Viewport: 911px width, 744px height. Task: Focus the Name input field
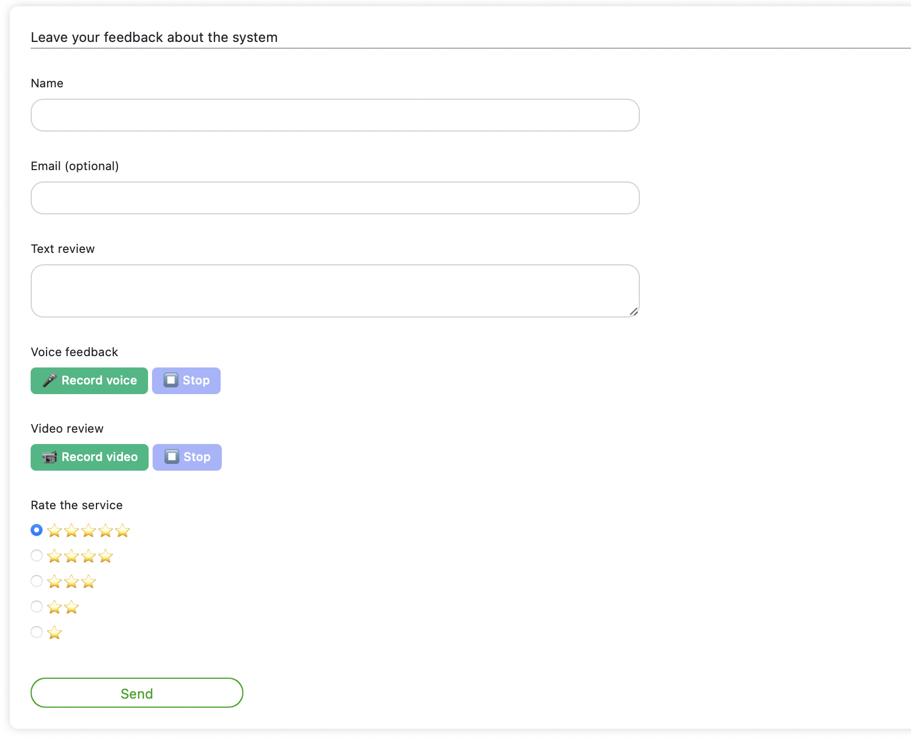coord(335,115)
